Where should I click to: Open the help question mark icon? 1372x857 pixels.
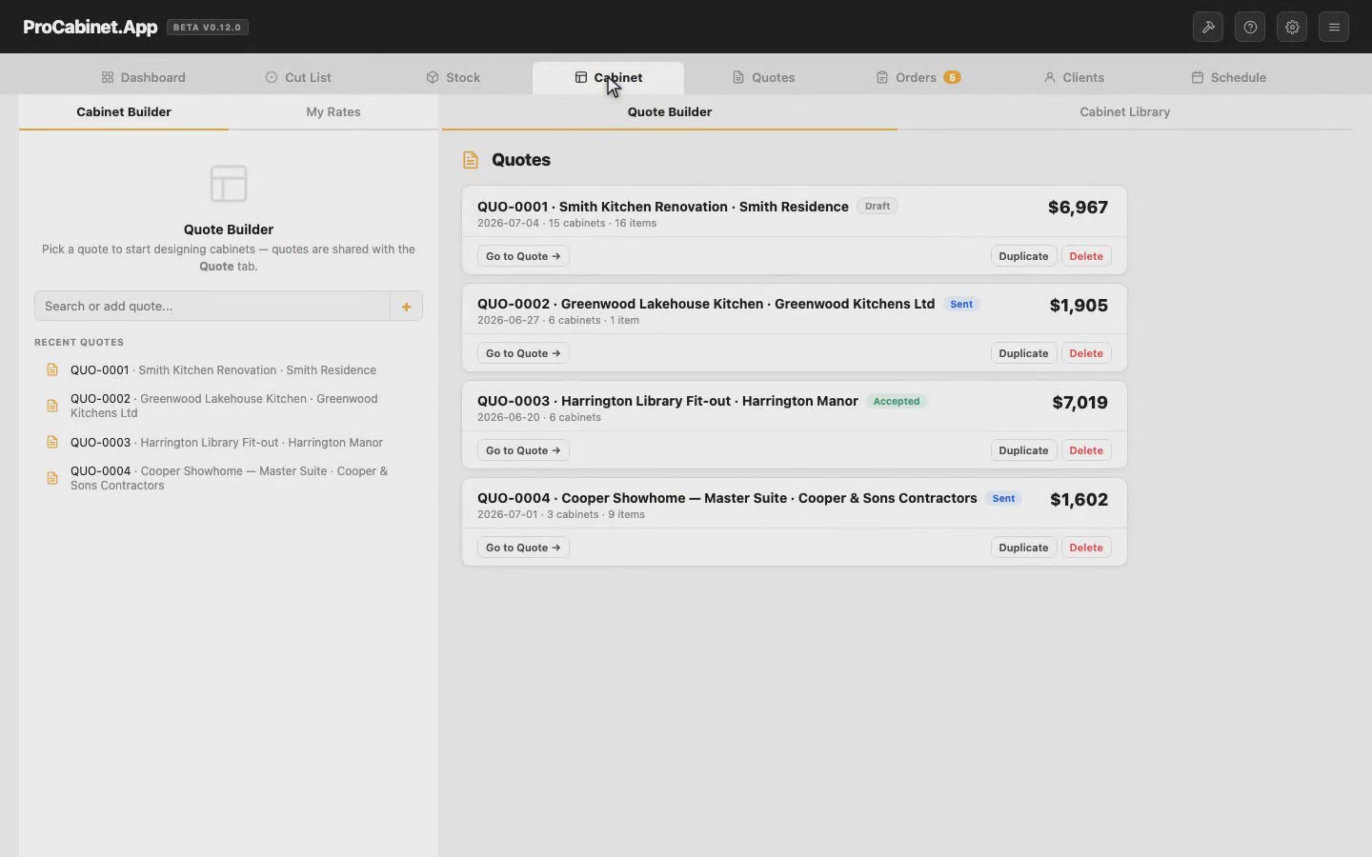pos(1250,27)
